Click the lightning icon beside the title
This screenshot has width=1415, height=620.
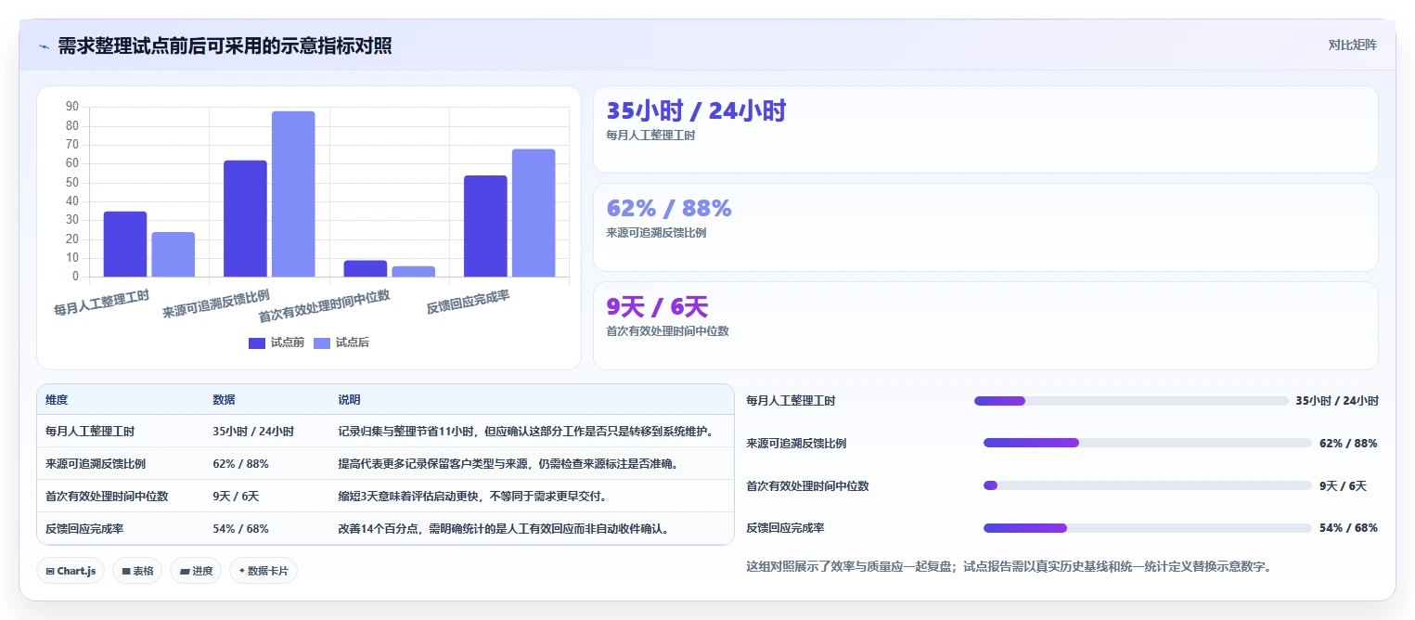tap(44, 45)
